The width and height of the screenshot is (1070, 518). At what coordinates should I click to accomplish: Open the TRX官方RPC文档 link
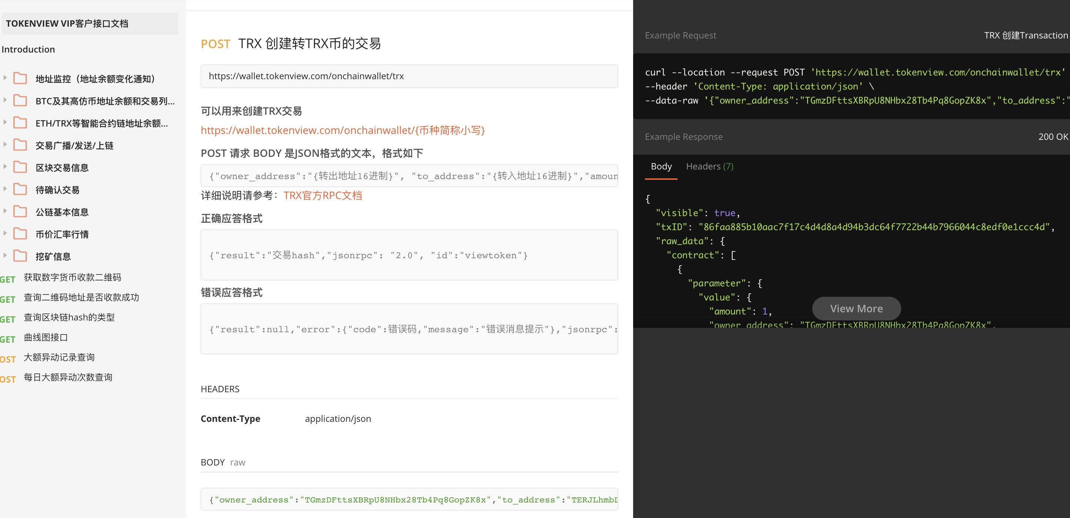(322, 195)
